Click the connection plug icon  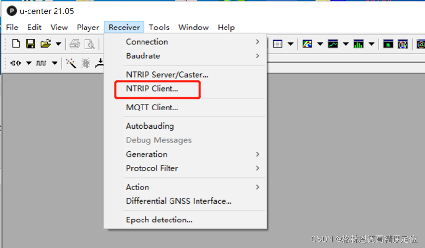[15, 63]
